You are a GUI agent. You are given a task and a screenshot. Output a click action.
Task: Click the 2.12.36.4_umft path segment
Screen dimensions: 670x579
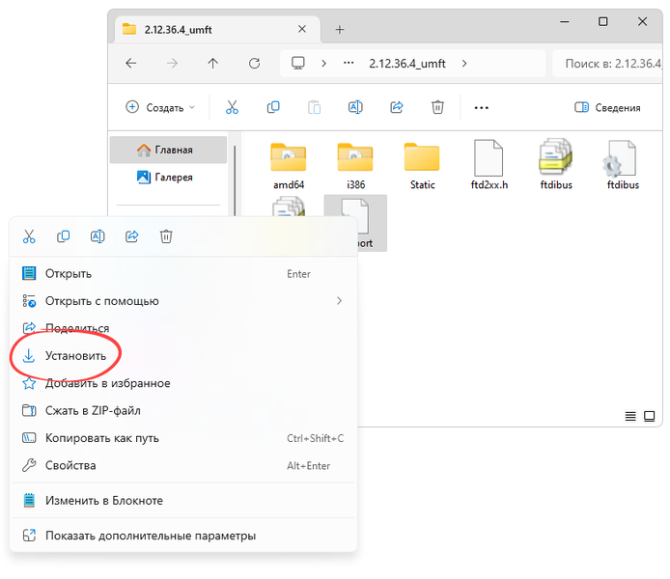tap(407, 64)
